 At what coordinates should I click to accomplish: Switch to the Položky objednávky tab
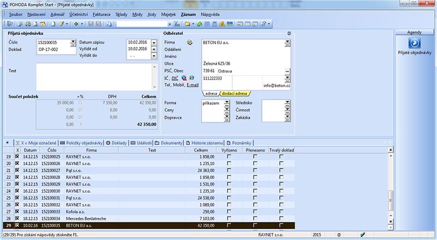tap(81, 143)
